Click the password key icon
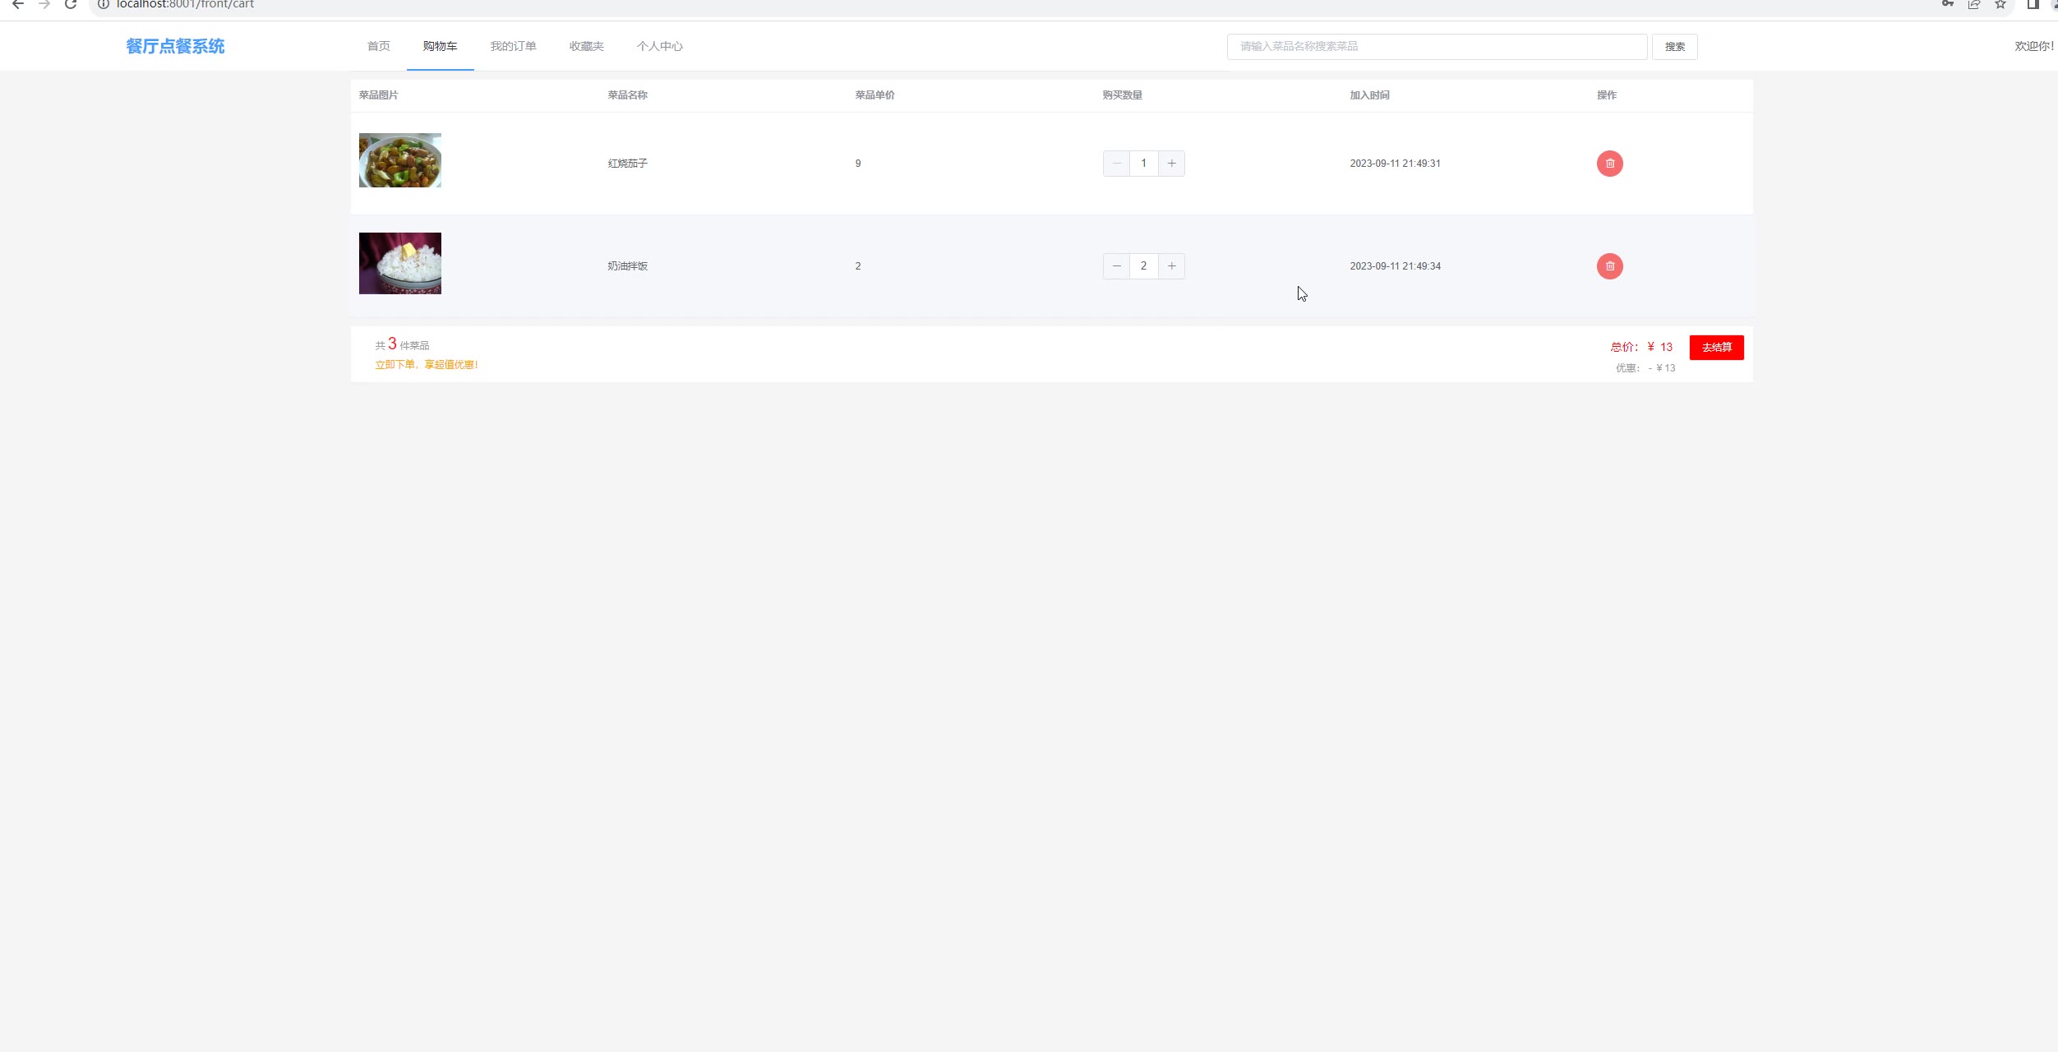Viewport: 2058px width, 1052px height. click(x=1948, y=4)
